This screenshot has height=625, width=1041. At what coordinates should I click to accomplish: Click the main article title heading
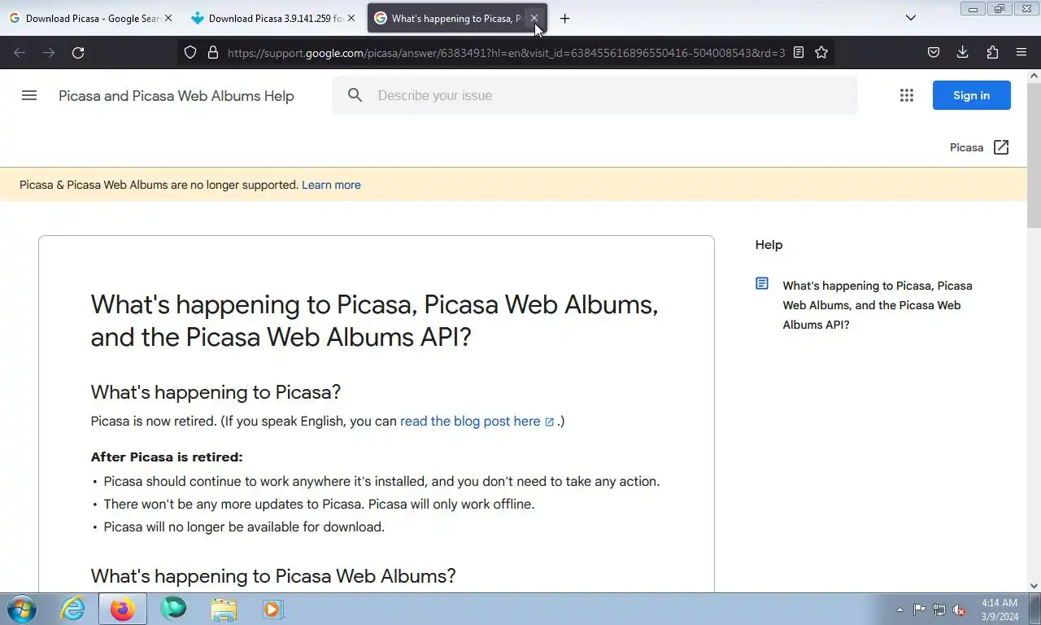374,321
